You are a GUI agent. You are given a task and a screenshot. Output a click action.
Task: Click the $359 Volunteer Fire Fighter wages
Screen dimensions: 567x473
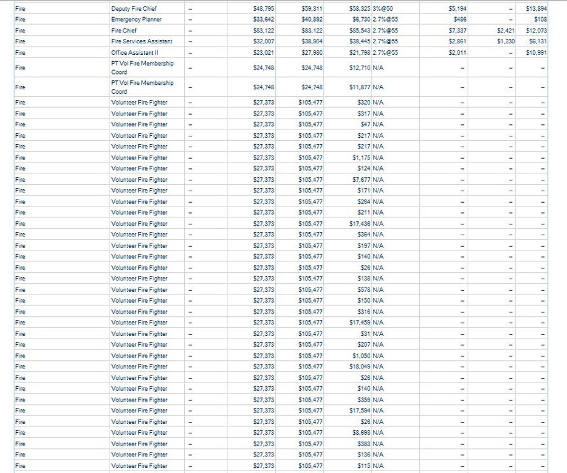tap(364, 400)
